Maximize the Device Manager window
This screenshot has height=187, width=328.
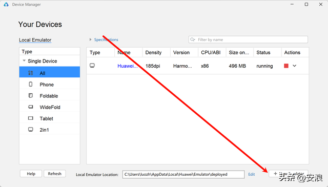pyautogui.click(x=306, y=5)
